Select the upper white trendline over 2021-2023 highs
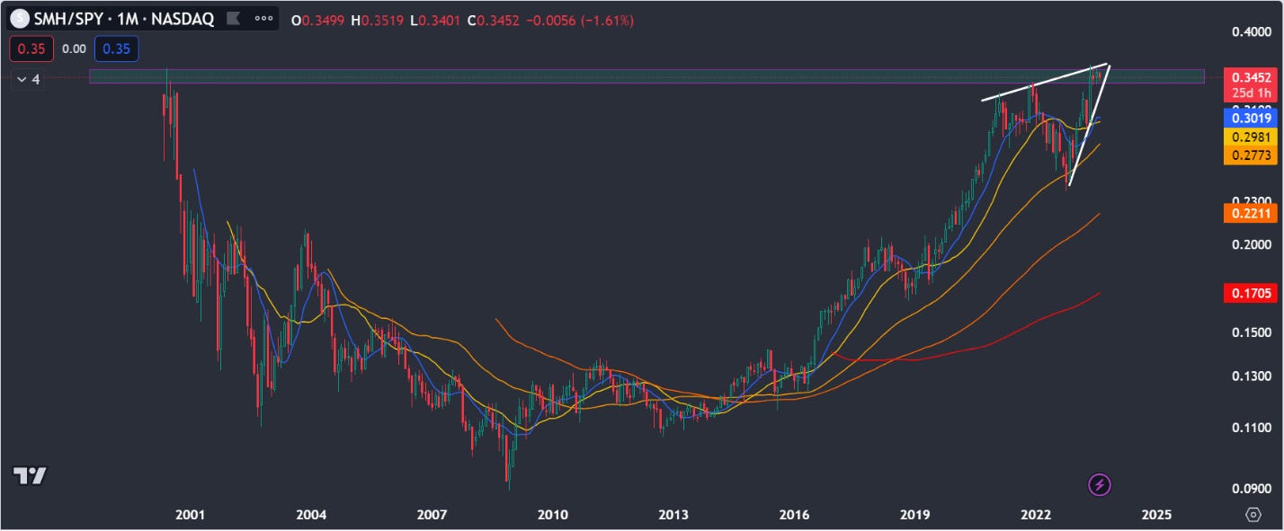 point(1046,82)
